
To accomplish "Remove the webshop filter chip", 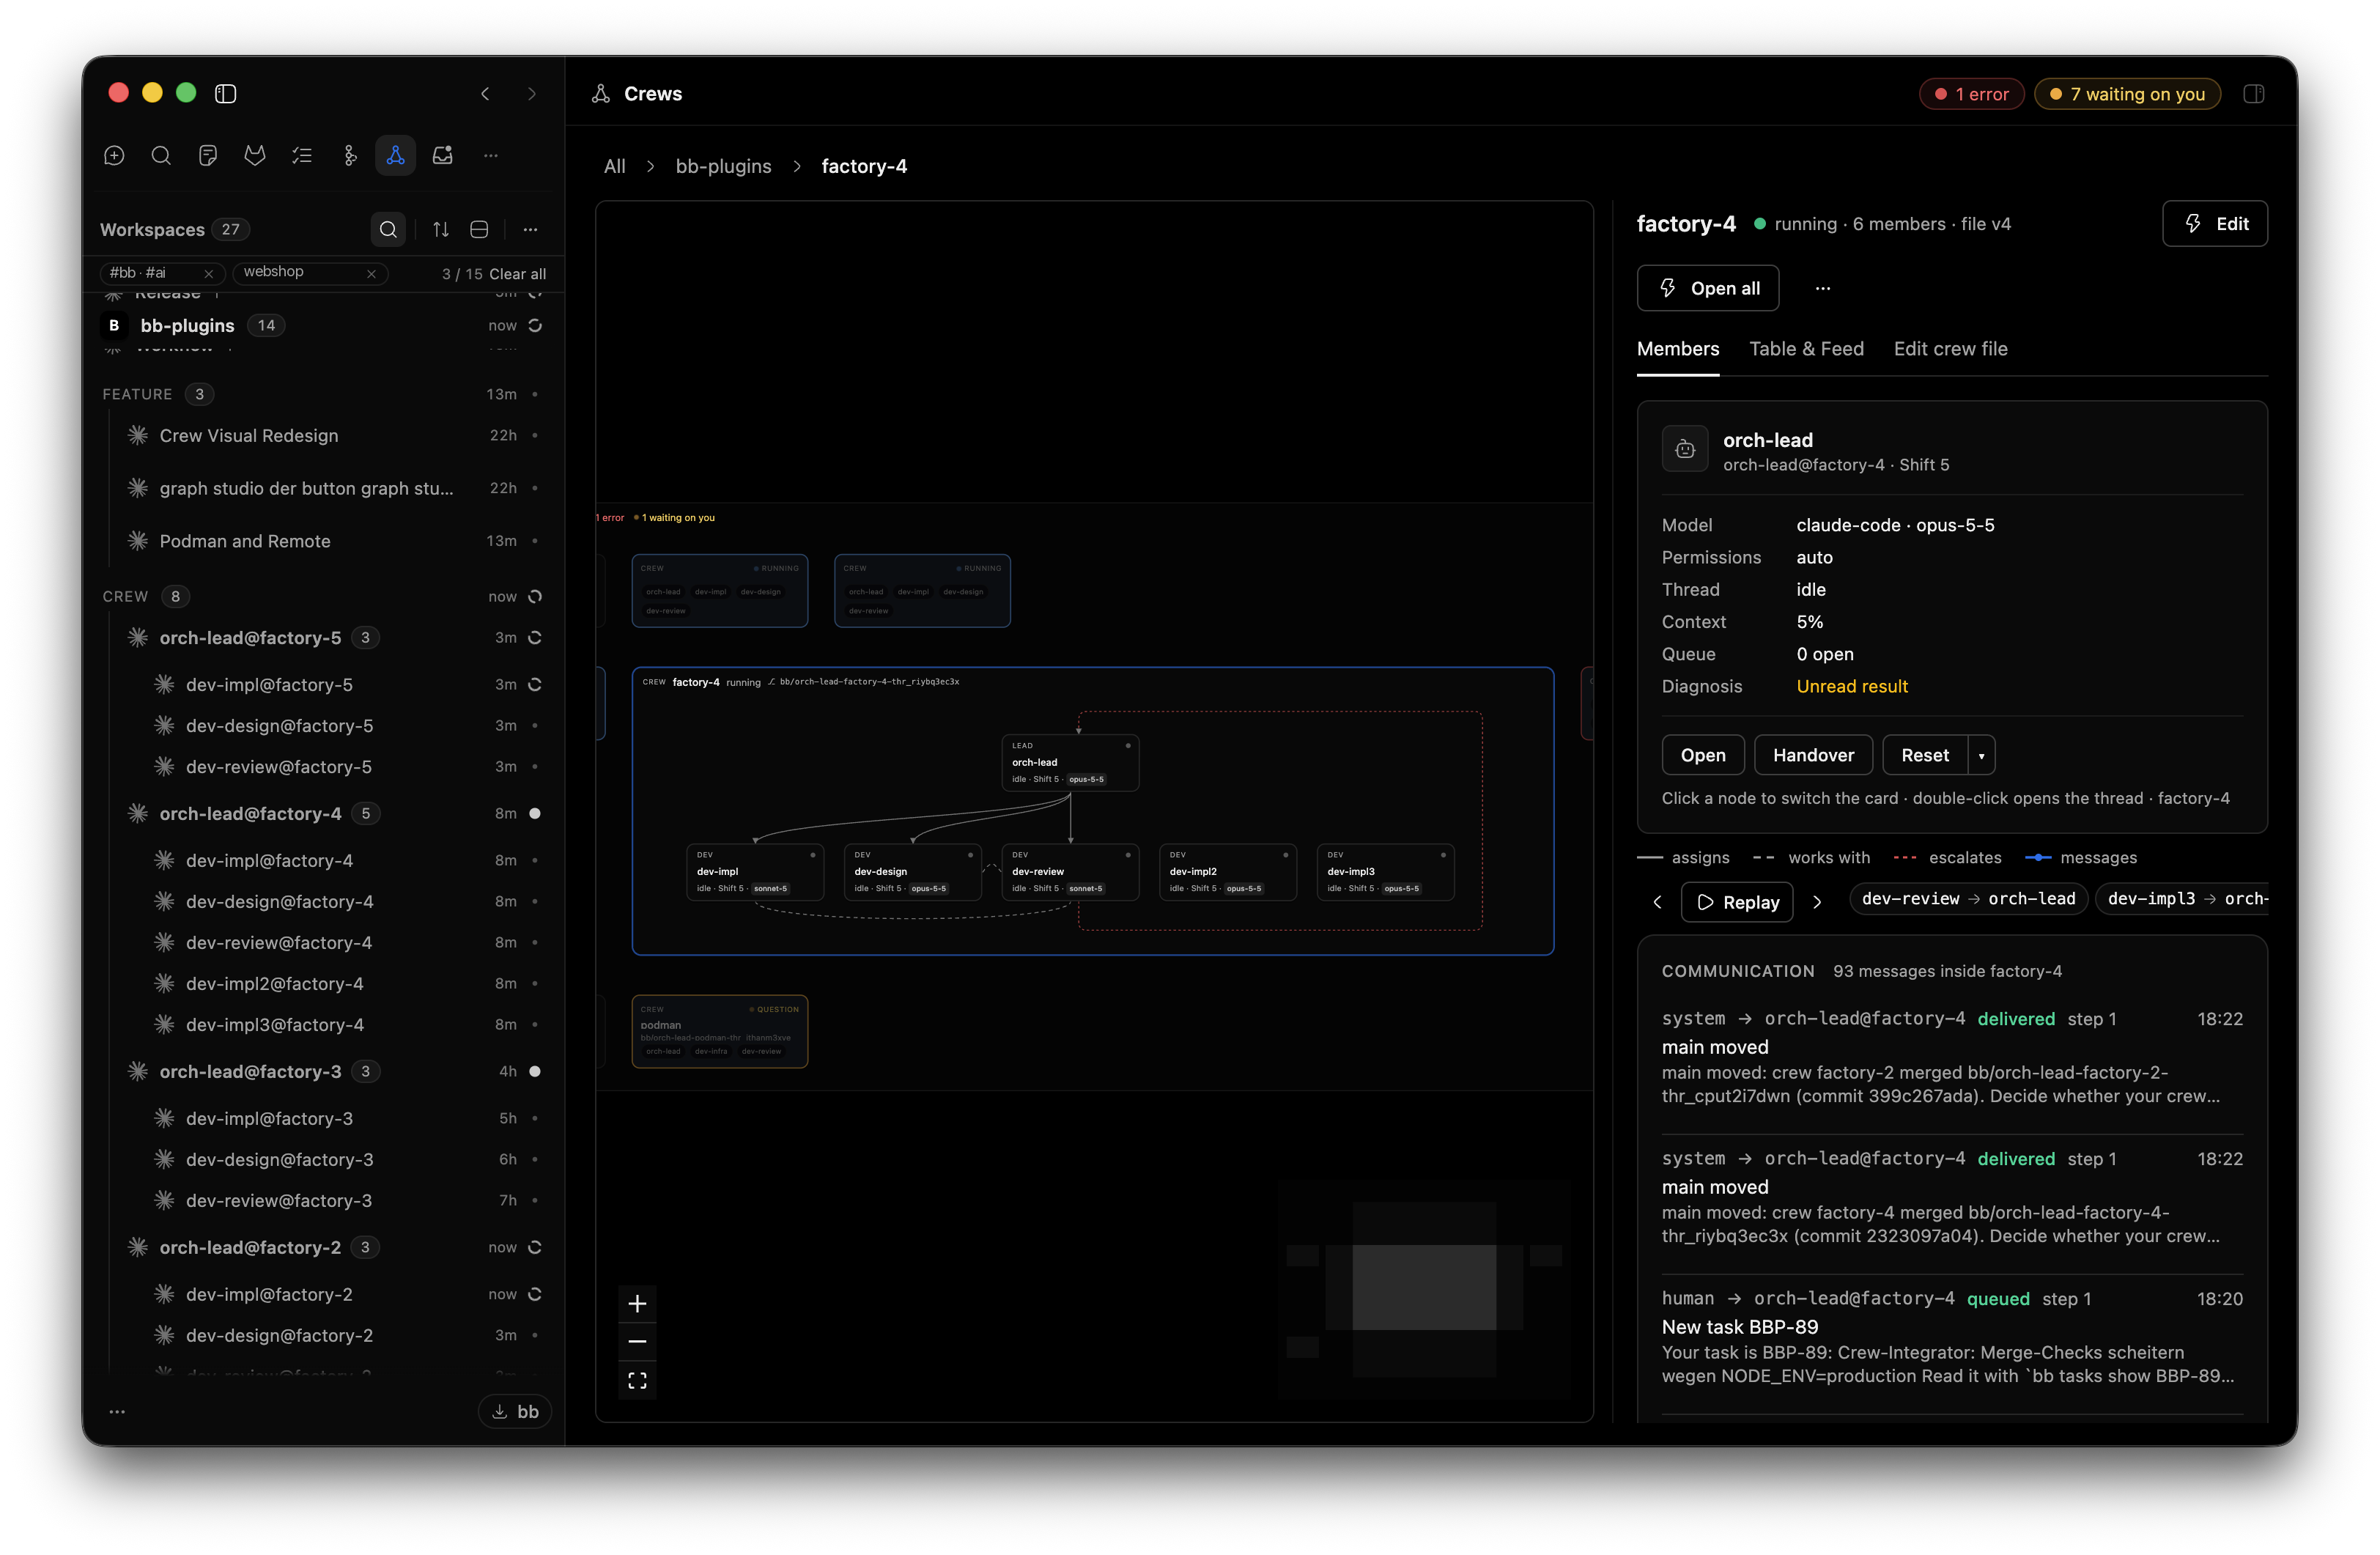I will point(371,273).
